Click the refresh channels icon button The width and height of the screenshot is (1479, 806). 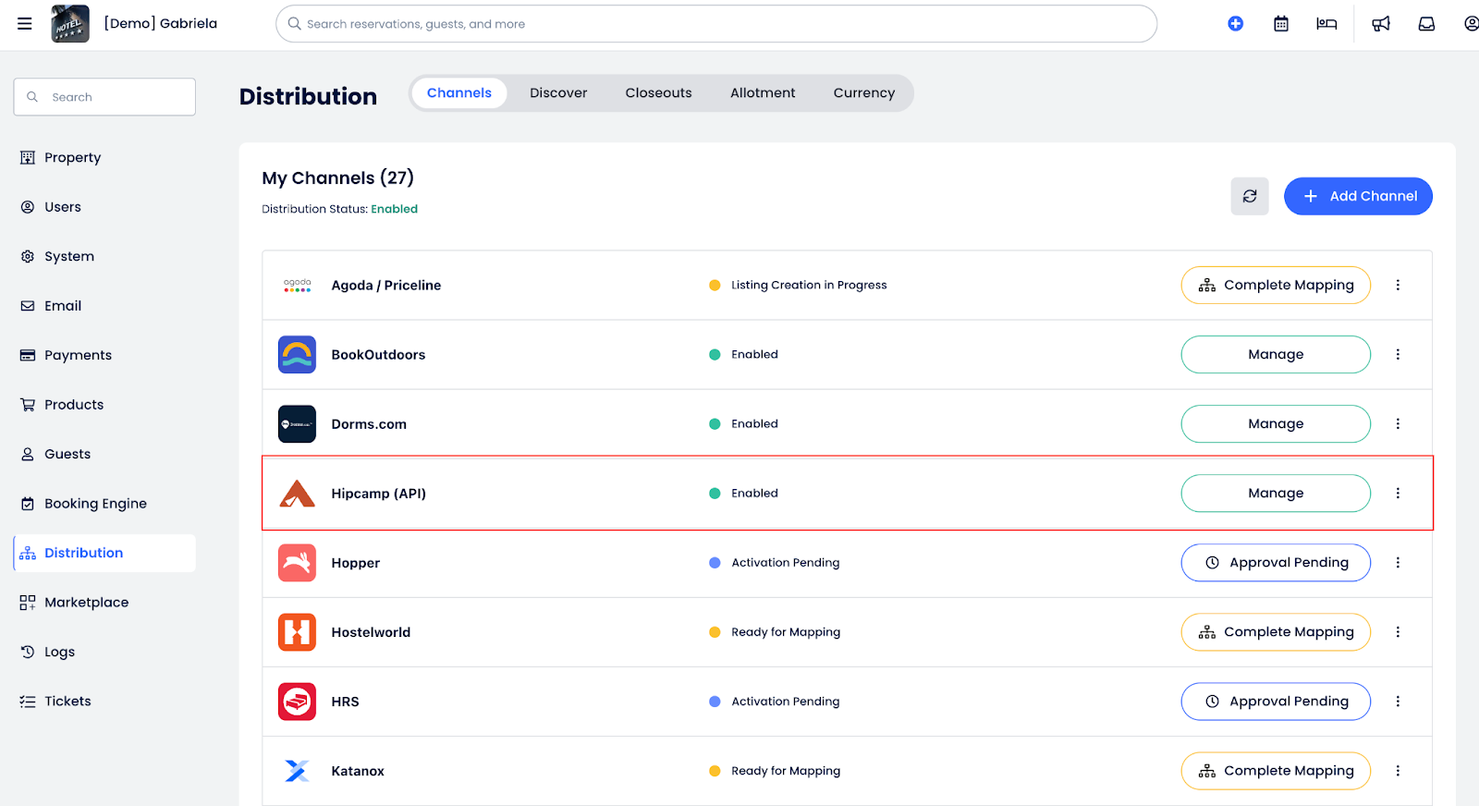1250,196
